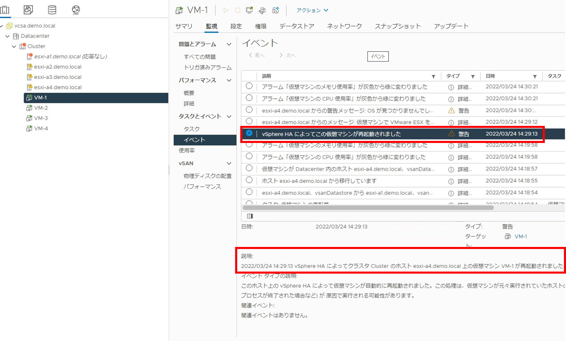
Task: Select radio for 14:19:58 メモリ使用率 alarm event
Action: pos(249,145)
